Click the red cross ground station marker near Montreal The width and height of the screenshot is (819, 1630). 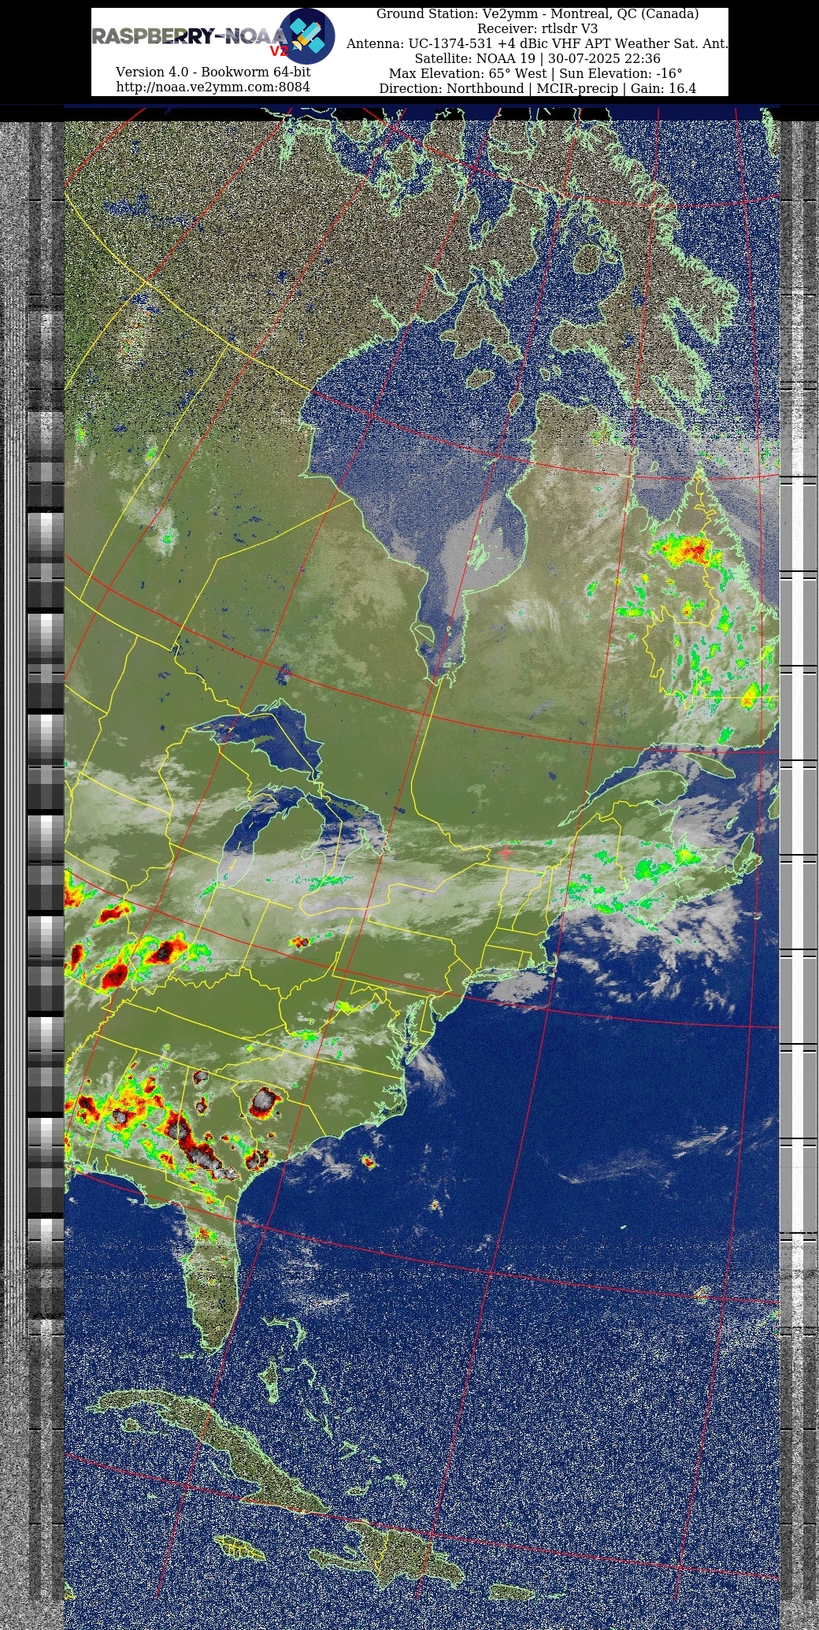tap(506, 852)
